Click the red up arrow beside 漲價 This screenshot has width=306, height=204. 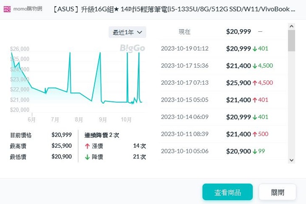[87, 146]
